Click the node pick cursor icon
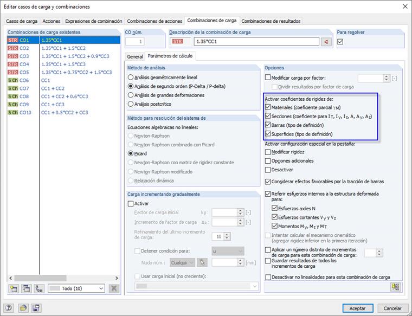Viewport: 412px width, 316px height. pyautogui.click(x=202, y=262)
